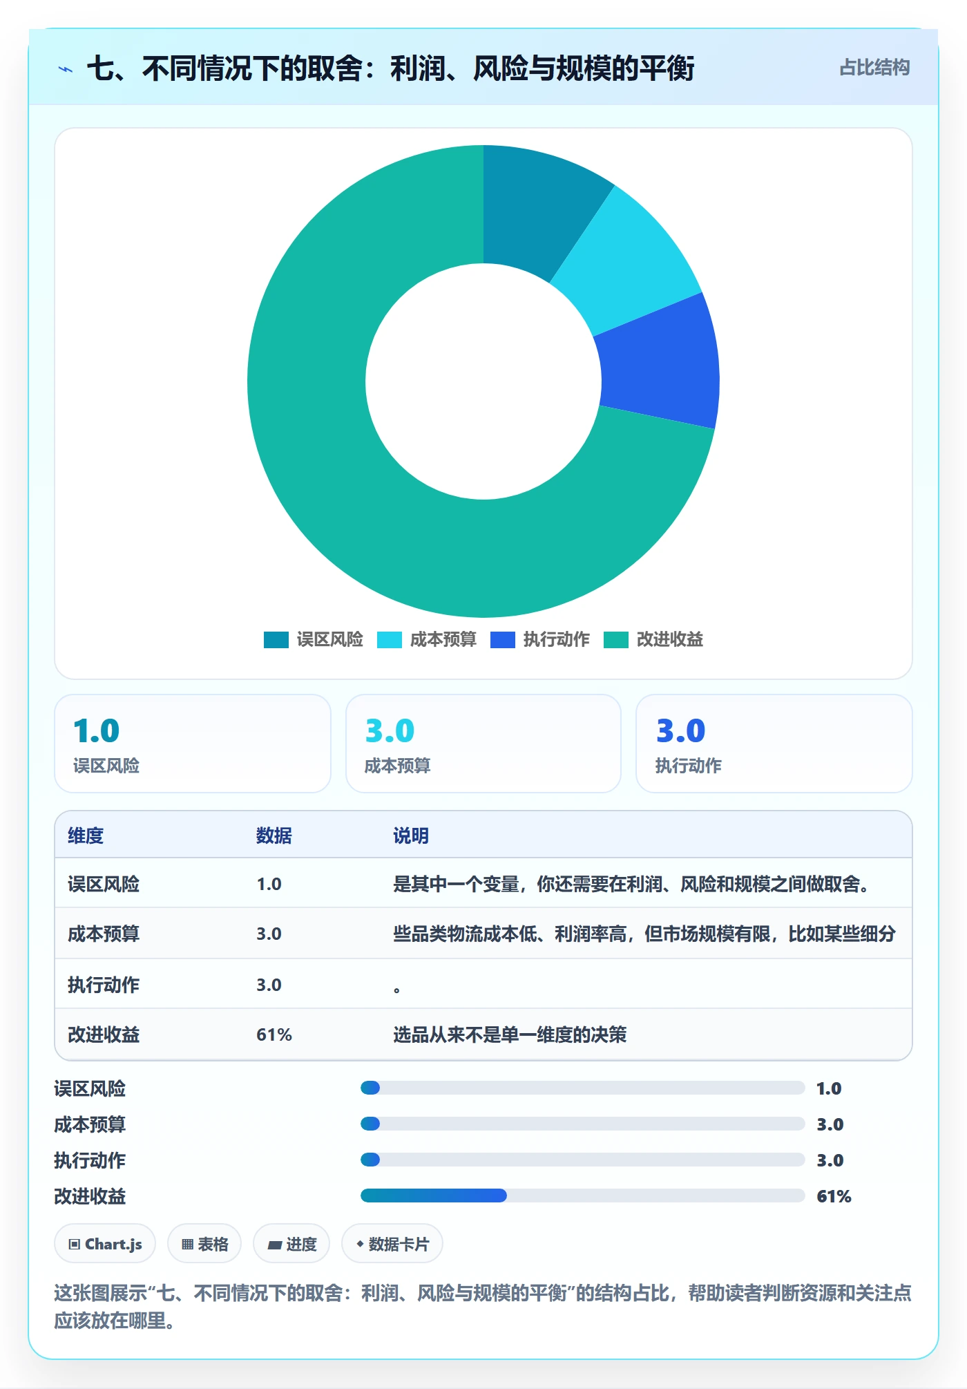This screenshot has width=967, height=1389.
Task: Click the 误区风险 progress bar
Action: pyautogui.click(x=583, y=1088)
